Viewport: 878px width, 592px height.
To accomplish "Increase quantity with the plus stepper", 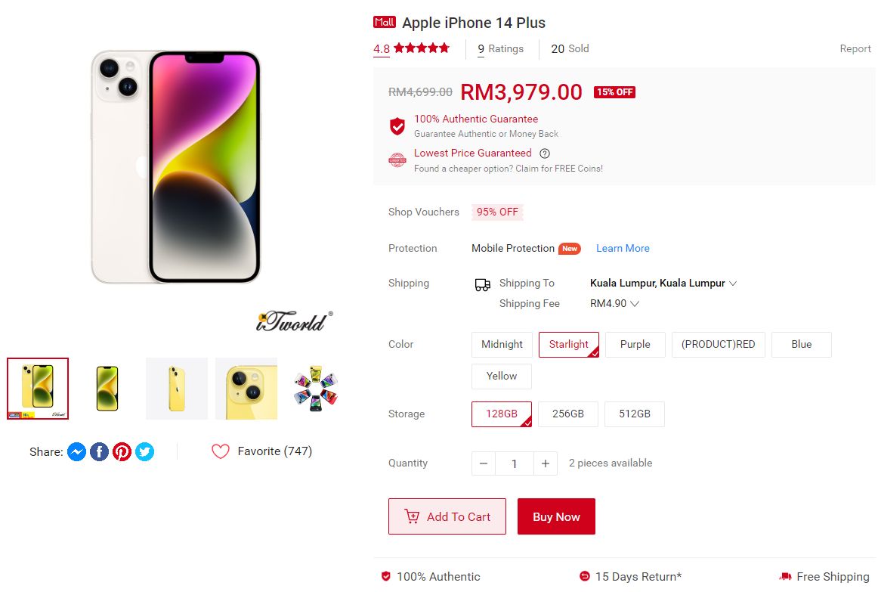I will (x=546, y=463).
